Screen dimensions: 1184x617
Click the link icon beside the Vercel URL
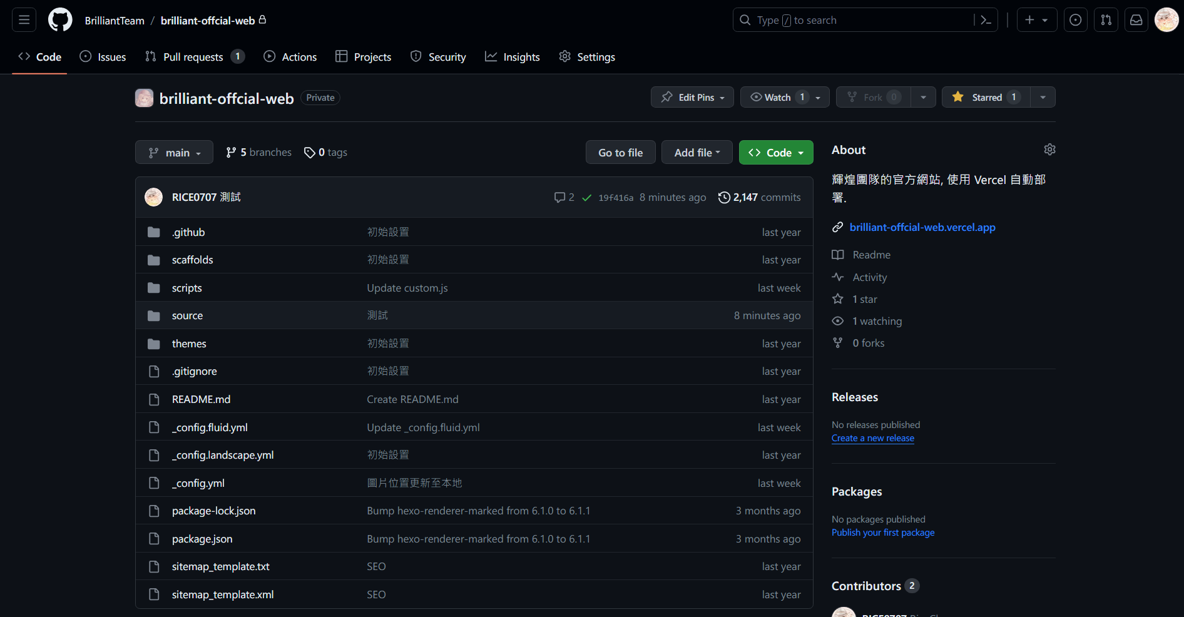pos(837,227)
